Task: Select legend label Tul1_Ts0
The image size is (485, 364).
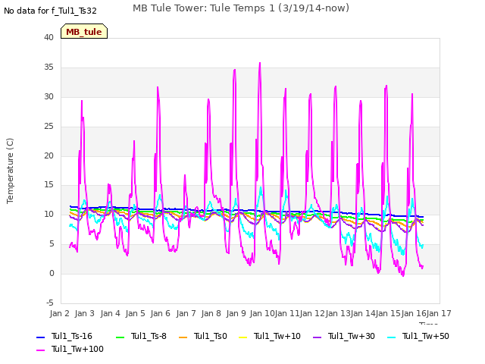Action: click(x=211, y=336)
